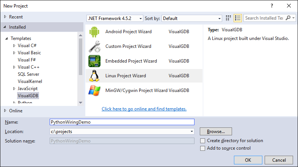Expand the Online section
Screen dimensions: 298x167
click(x=5, y=111)
